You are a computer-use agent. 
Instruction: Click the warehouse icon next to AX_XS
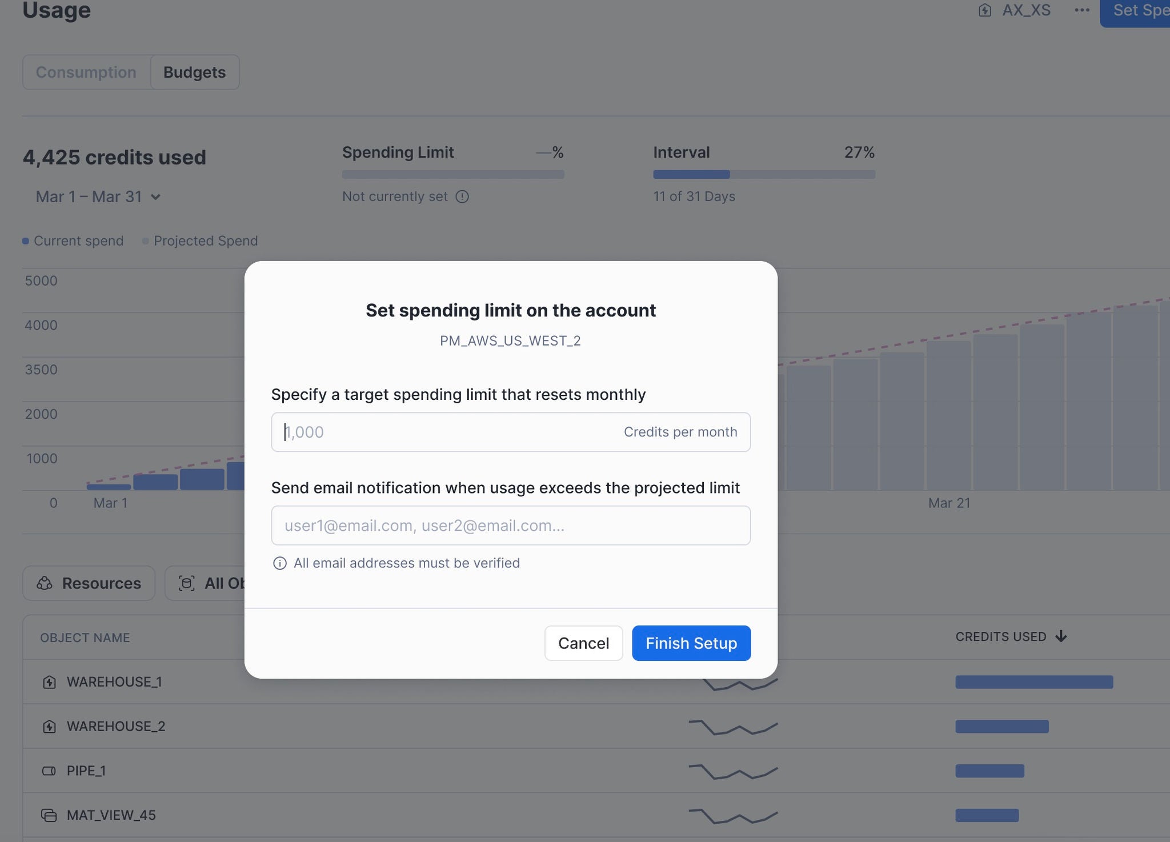[x=984, y=10]
